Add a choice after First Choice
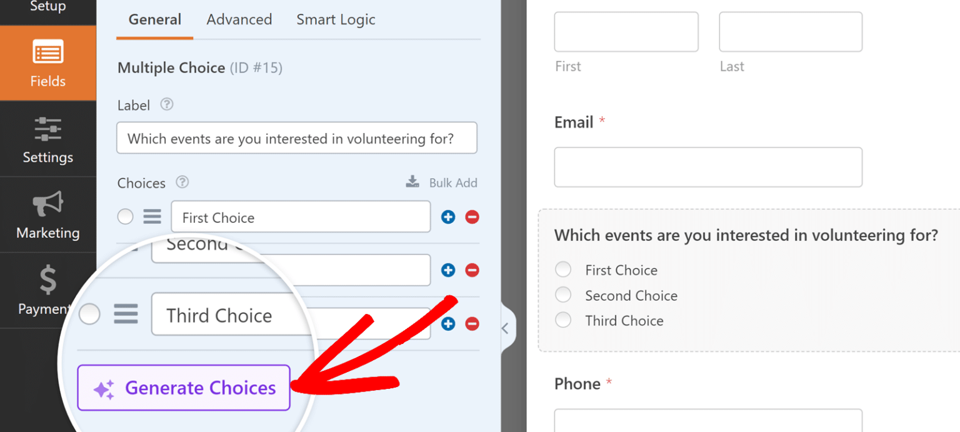The width and height of the screenshot is (960, 432). [448, 217]
